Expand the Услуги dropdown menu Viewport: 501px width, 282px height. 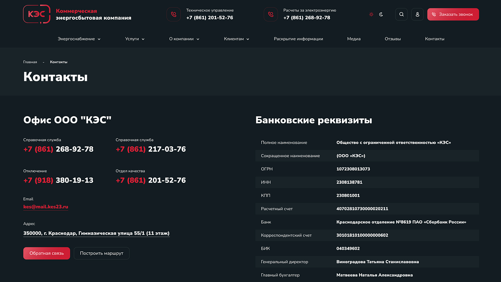point(134,39)
